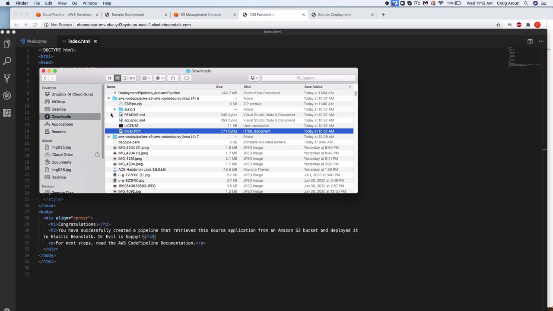Switch to CodePipeline - AWS Developer tab
The width and height of the screenshot is (553, 311).
tap(66, 15)
